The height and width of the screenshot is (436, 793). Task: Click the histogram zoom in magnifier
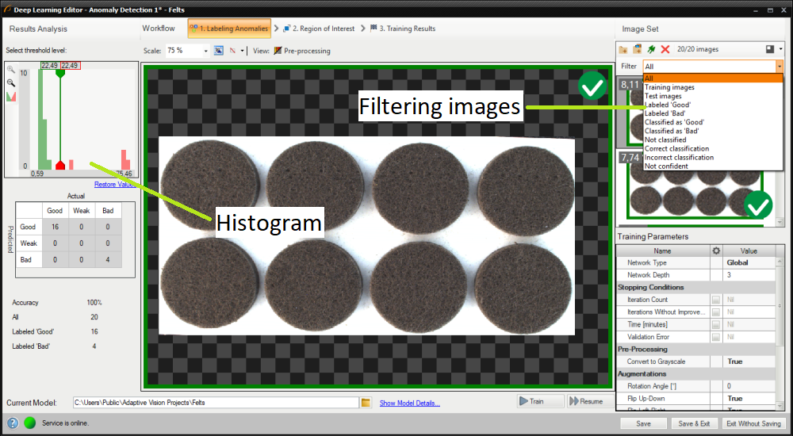coord(11,70)
